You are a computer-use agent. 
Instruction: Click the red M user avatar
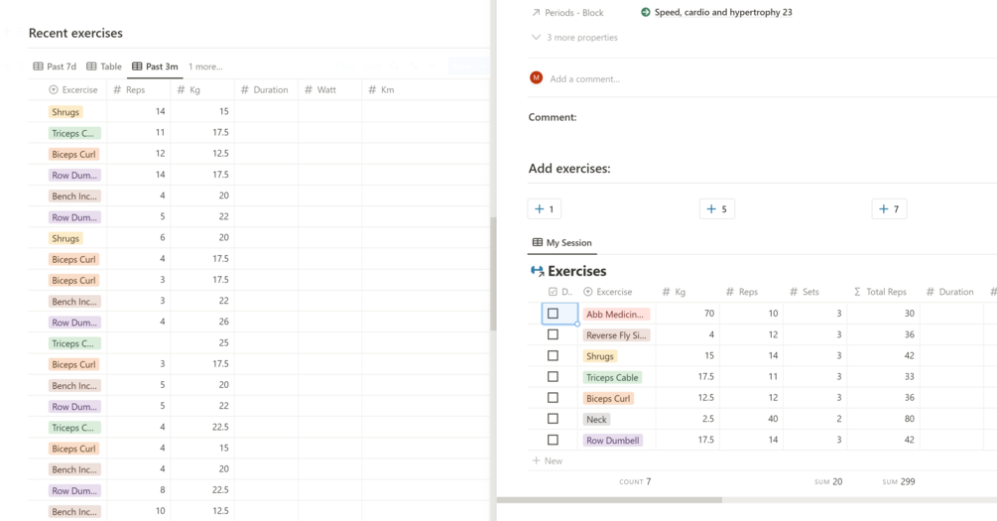(x=537, y=77)
